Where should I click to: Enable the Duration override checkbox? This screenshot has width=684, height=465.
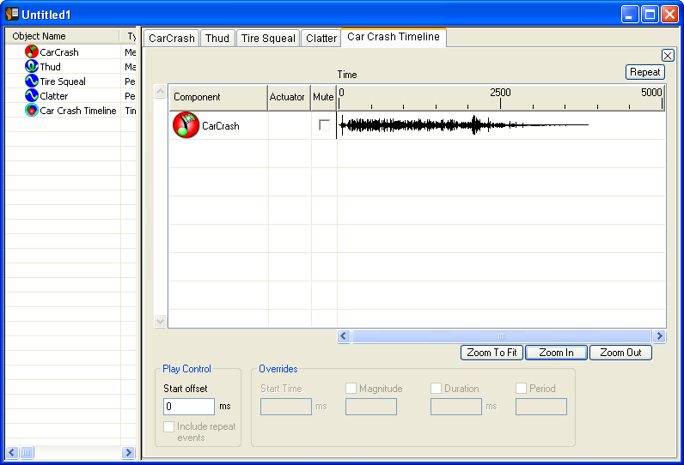pyautogui.click(x=436, y=388)
